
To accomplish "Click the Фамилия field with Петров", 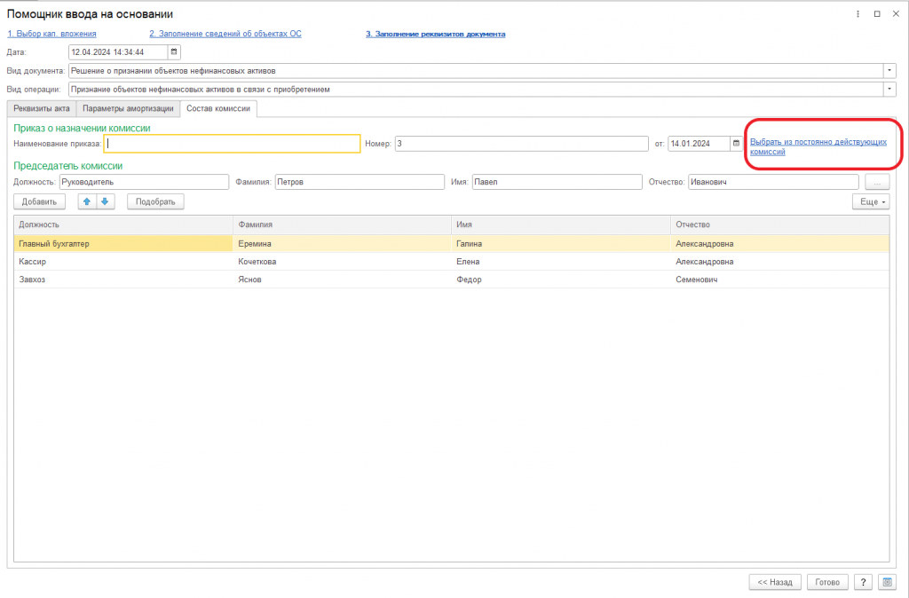I will pyautogui.click(x=360, y=182).
